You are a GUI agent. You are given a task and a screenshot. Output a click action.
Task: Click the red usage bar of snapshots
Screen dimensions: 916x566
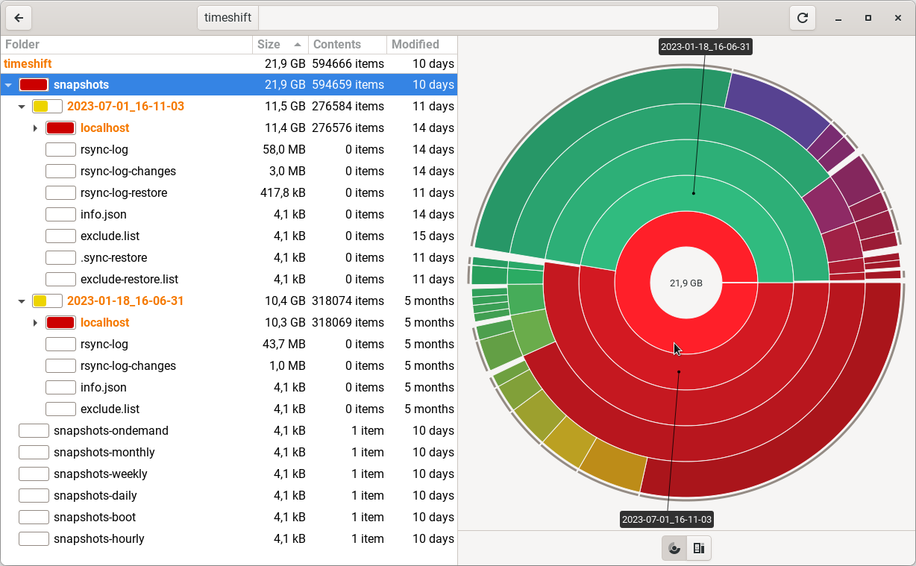coord(34,85)
